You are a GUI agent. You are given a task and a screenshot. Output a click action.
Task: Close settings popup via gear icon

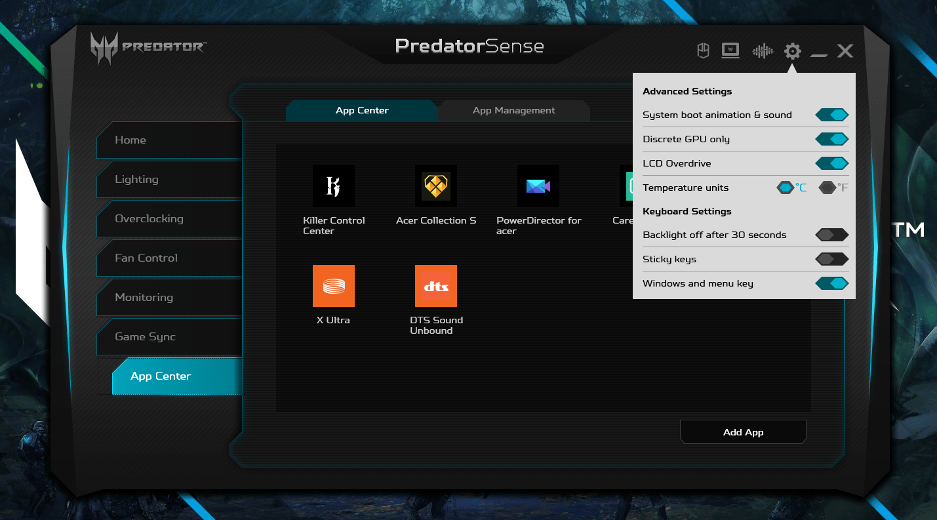coord(793,50)
